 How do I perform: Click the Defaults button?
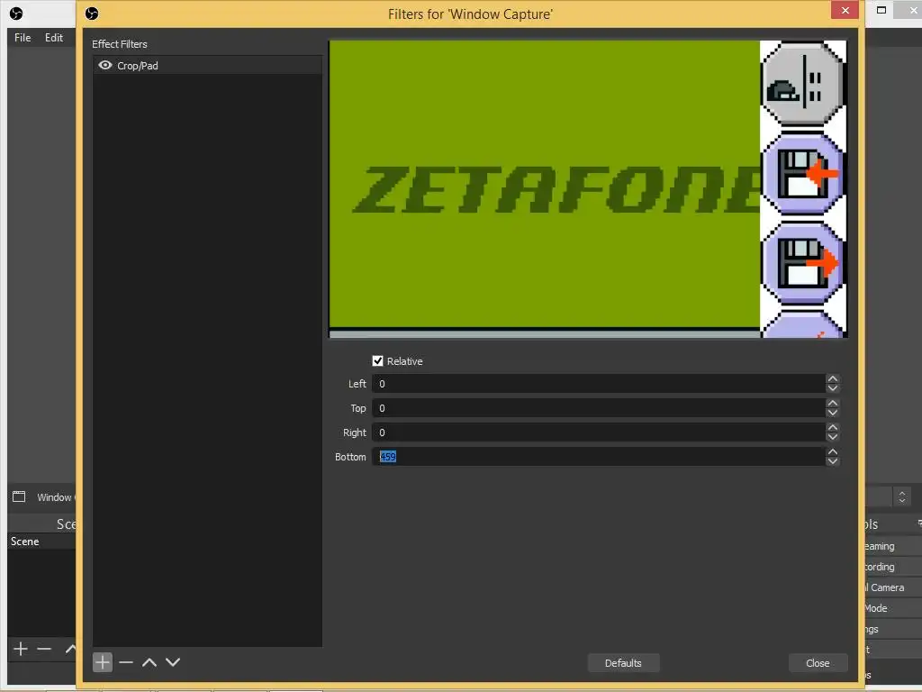pyautogui.click(x=623, y=663)
